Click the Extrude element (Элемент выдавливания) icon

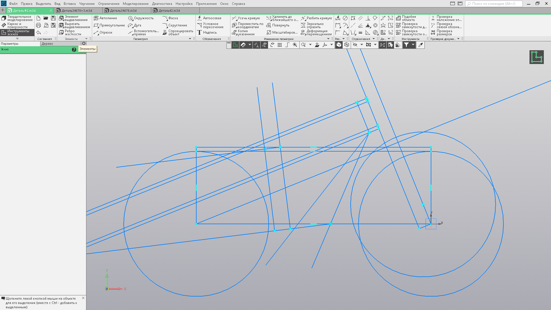tap(61, 18)
